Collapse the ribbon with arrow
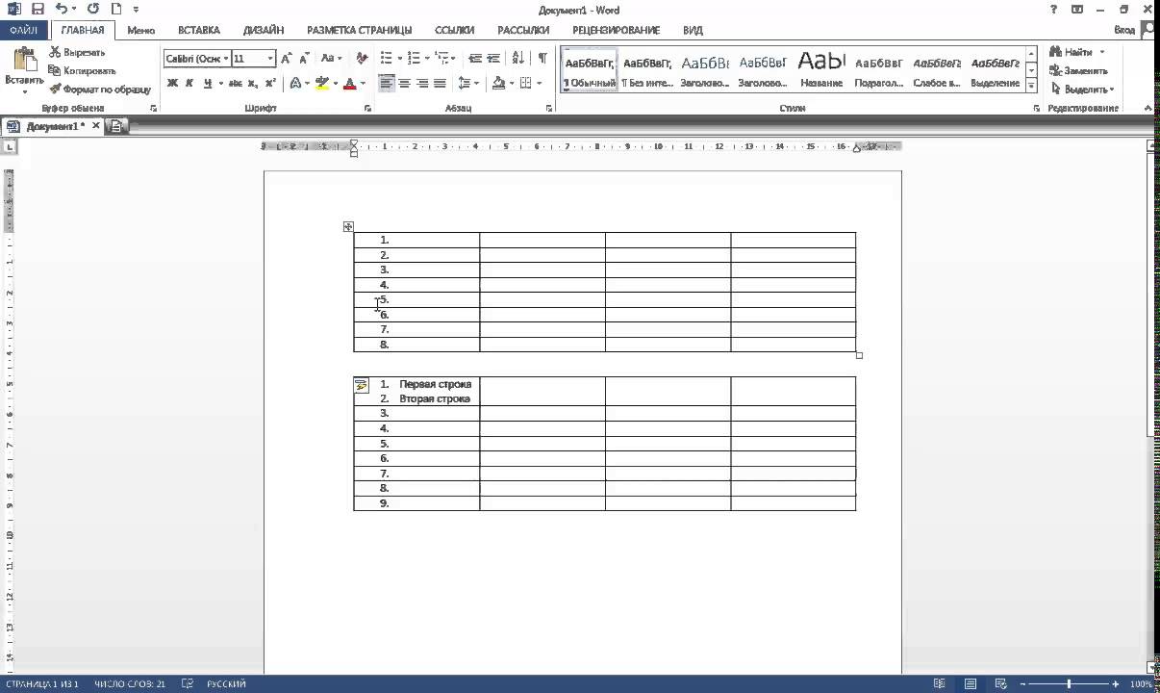This screenshot has width=1160, height=693. coord(1148,109)
